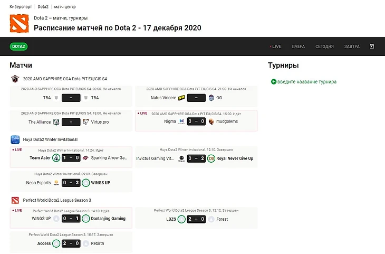Click the OG team logo
The width and height of the screenshot is (385, 254).
click(211, 98)
